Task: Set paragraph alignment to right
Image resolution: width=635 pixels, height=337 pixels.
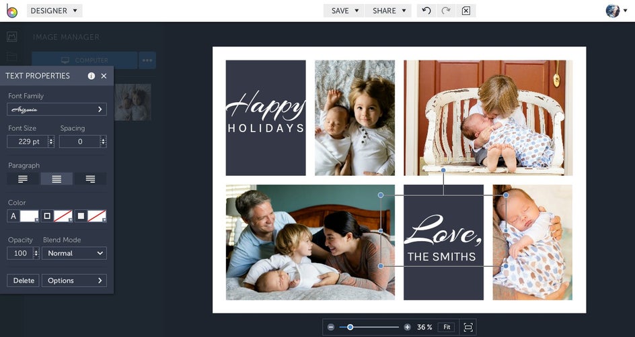Action: tap(90, 179)
